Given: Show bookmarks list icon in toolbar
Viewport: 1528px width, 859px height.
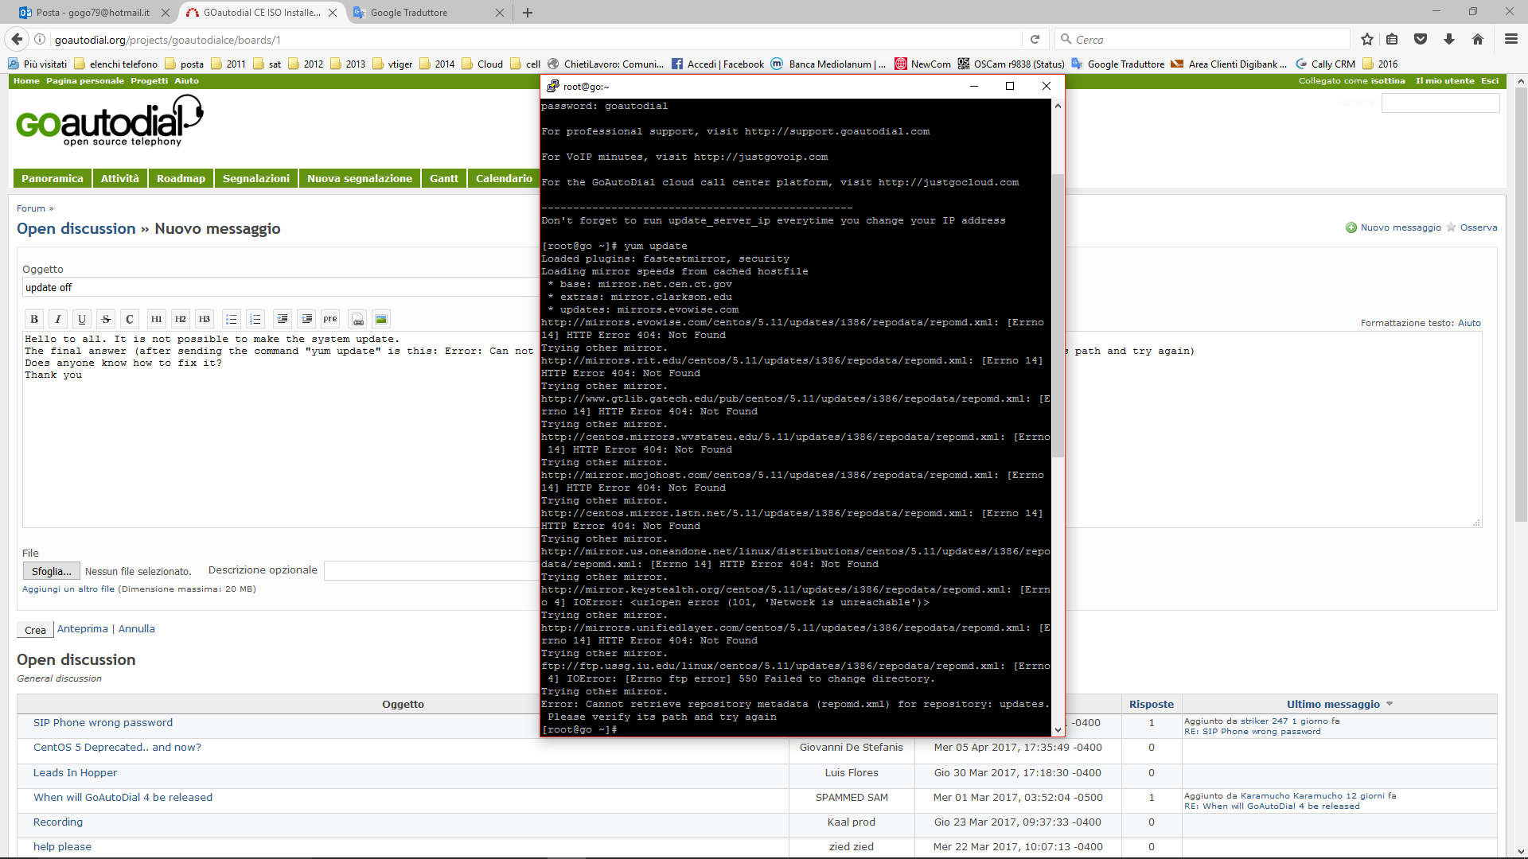Looking at the screenshot, I should click(x=1392, y=39).
